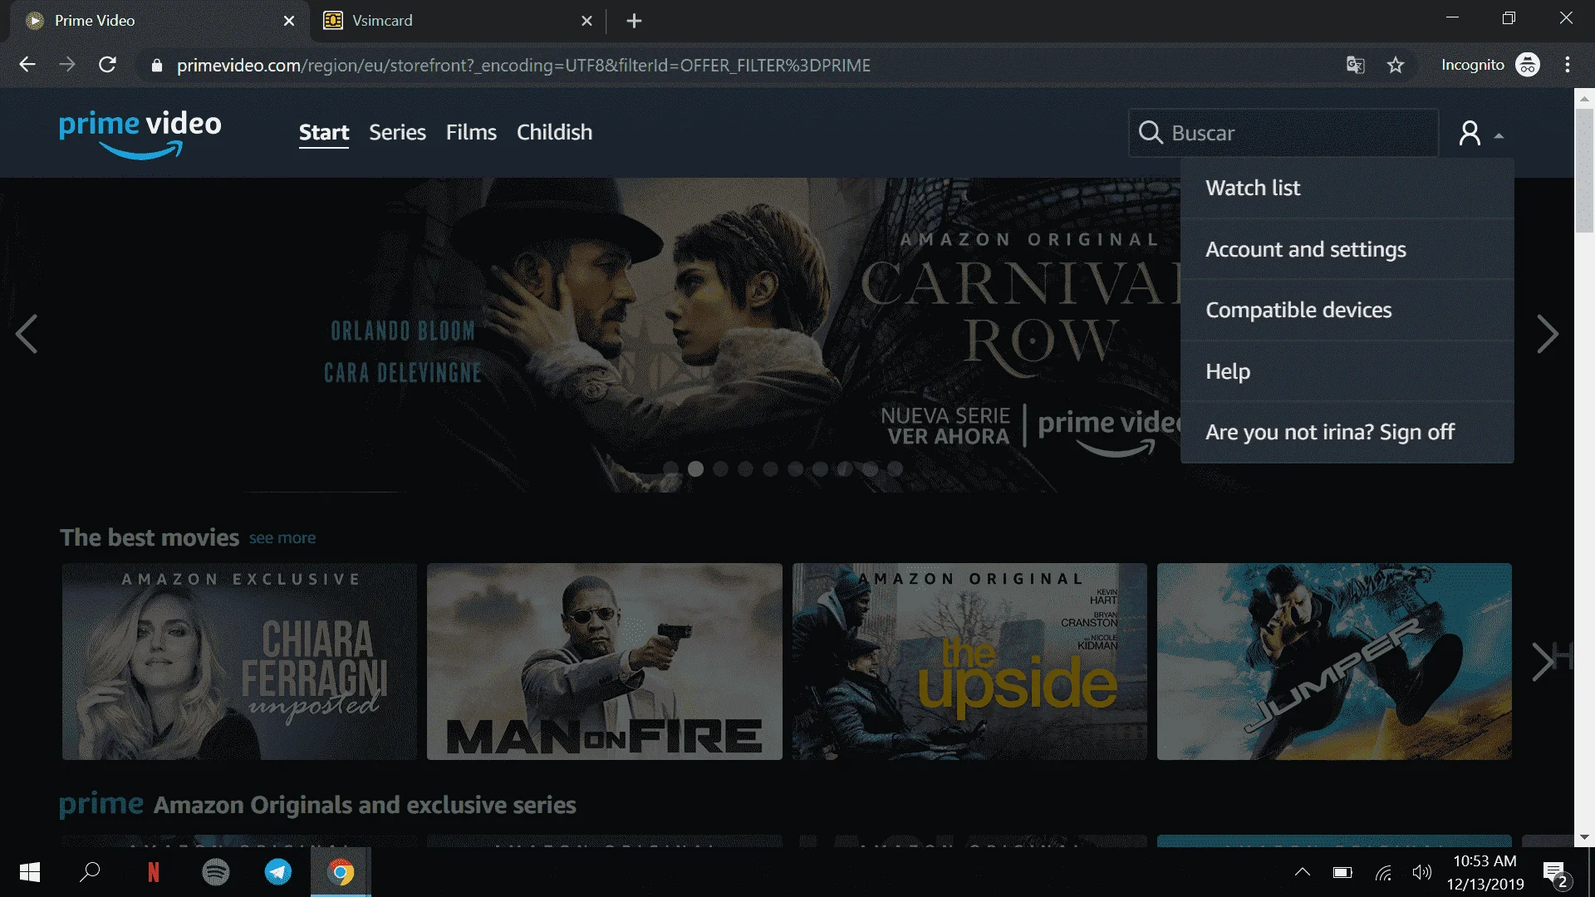The image size is (1595, 897).
Task: Select the Start navigation tab
Action: (x=324, y=133)
